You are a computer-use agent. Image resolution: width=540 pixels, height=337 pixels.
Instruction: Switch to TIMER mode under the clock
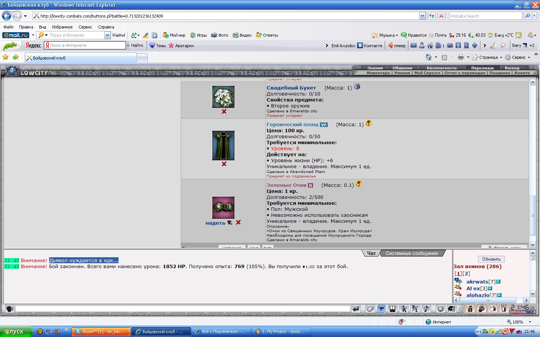529,312
